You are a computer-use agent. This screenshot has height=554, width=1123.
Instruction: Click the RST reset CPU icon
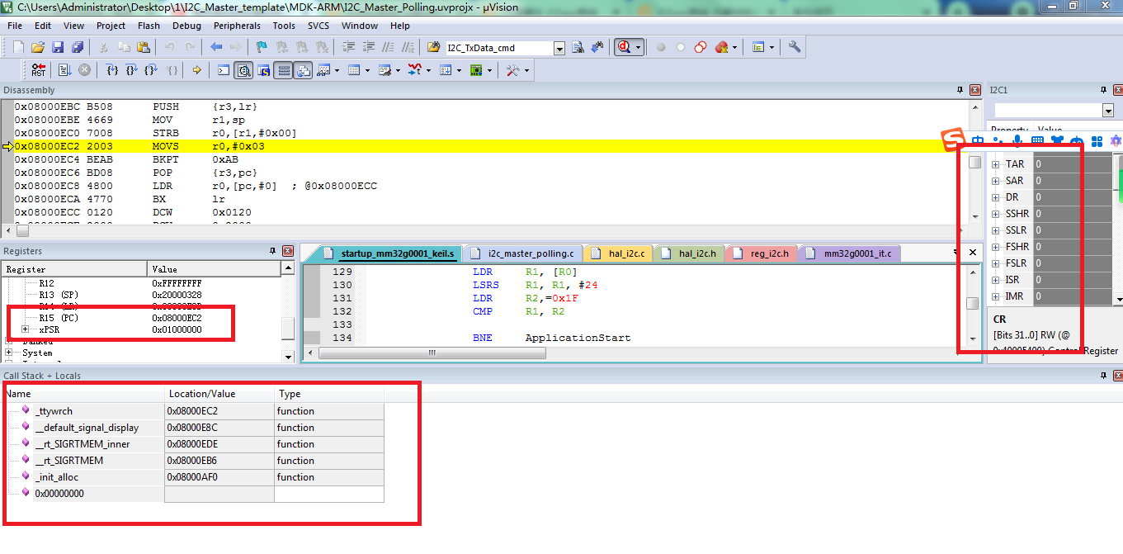pos(39,70)
